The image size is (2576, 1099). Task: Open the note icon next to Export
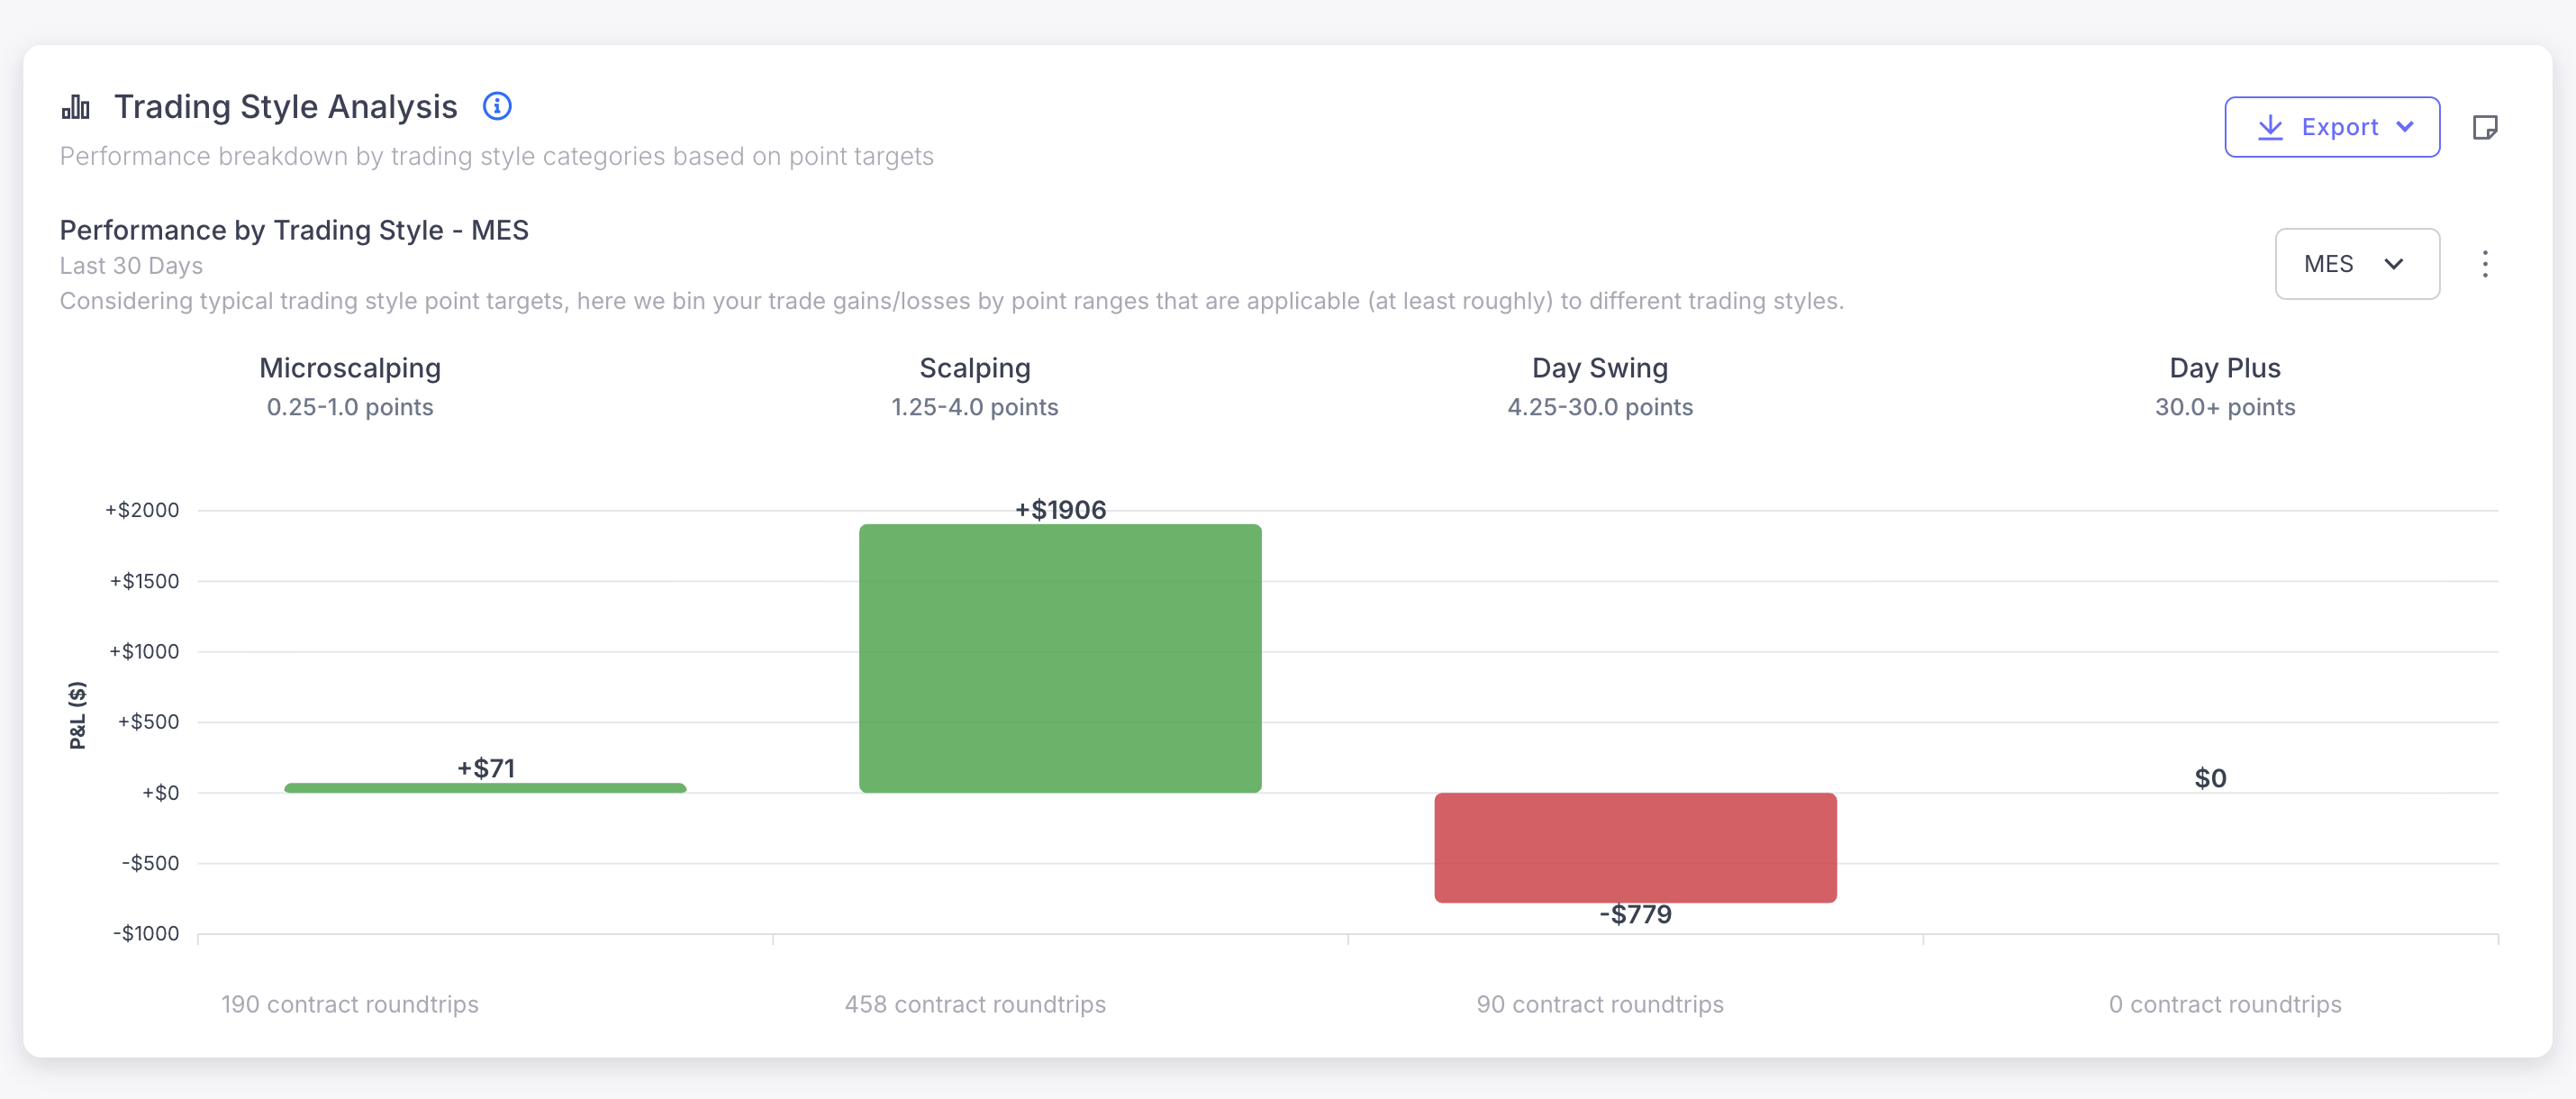tap(2485, 127)
